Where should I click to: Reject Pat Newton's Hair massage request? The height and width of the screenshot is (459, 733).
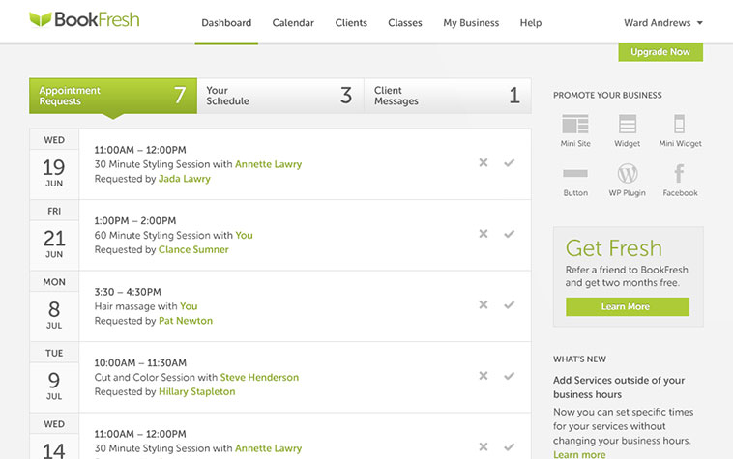(x=484, y=304)
